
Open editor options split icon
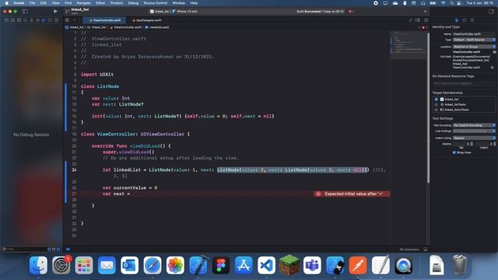[x=418, y=20]
